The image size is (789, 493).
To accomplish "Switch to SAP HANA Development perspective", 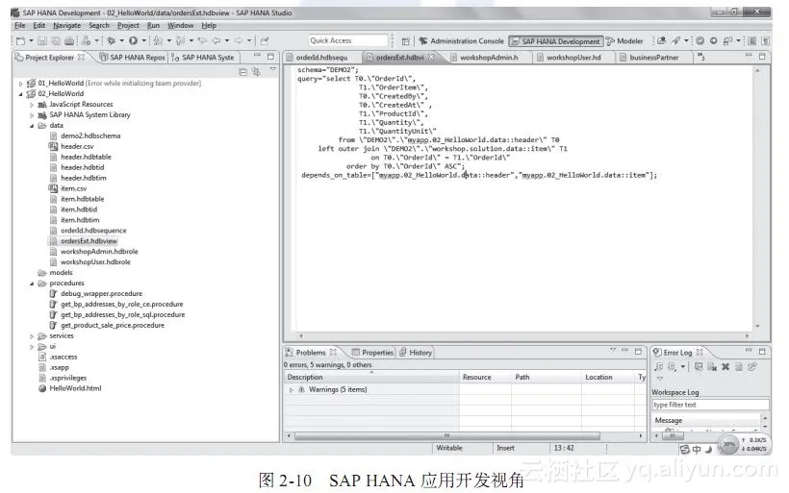I will coord(555,41).
